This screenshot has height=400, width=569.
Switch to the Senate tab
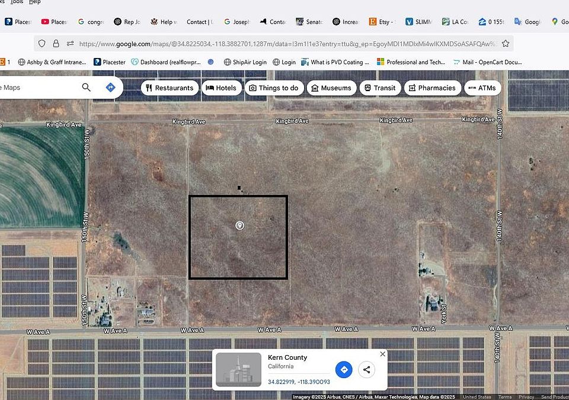tap(309, 22)
